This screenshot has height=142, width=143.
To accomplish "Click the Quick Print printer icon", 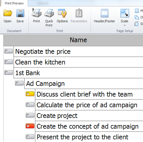I will (x=49, y=13).
